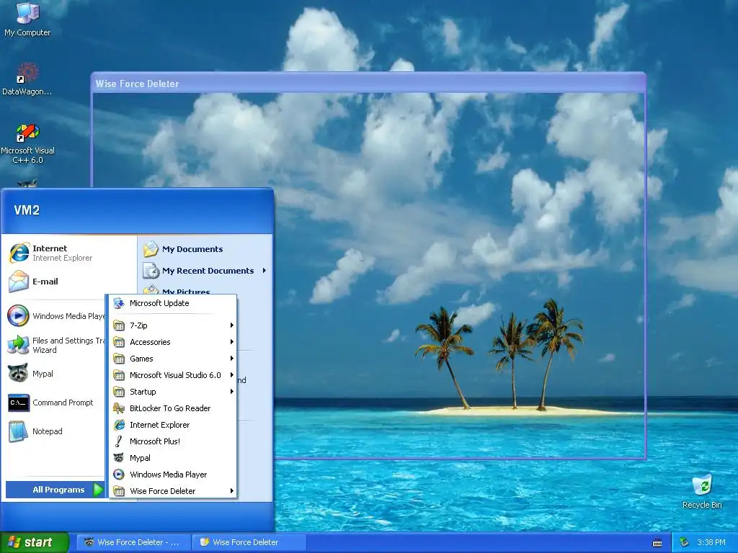Screen dimensions: 738x553
Task: Click the Start button
Action: click(x=34, y=542)
